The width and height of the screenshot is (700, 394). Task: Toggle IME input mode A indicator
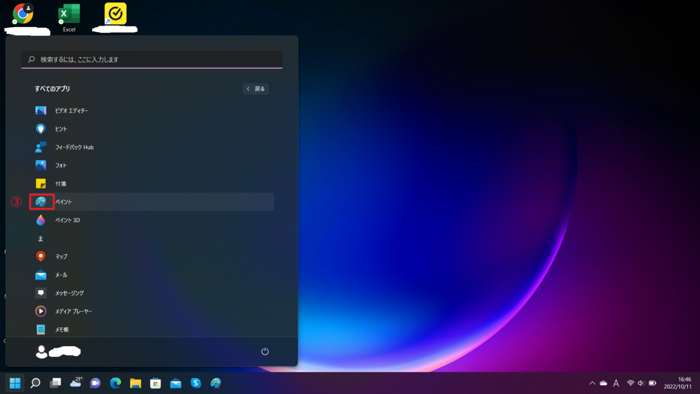[616, 383]
